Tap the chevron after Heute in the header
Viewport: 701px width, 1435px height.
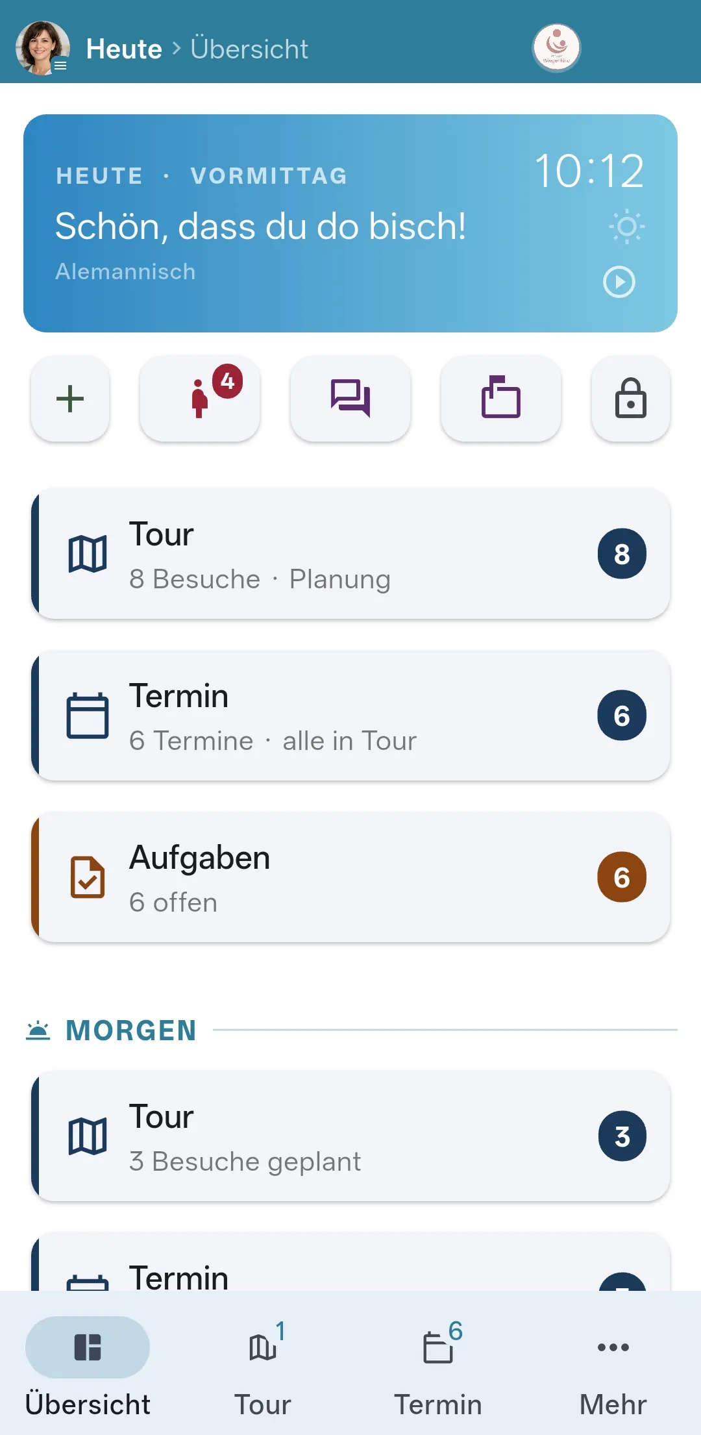pyautogui.click(x=176, y=48)
